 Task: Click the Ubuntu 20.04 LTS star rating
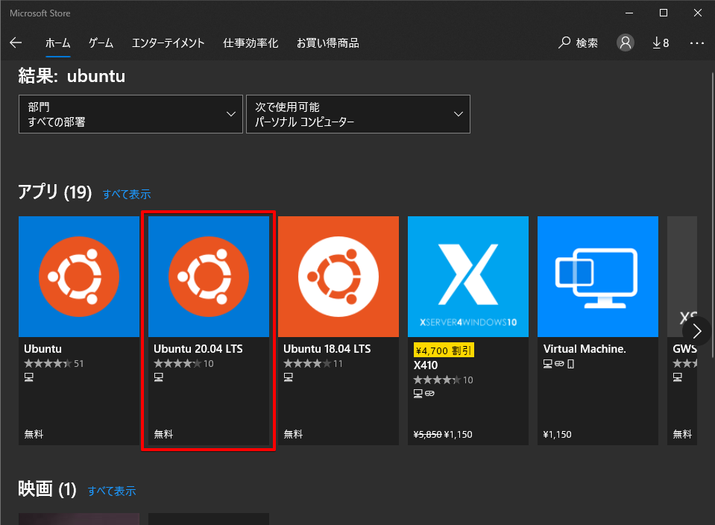pos(177,363)
